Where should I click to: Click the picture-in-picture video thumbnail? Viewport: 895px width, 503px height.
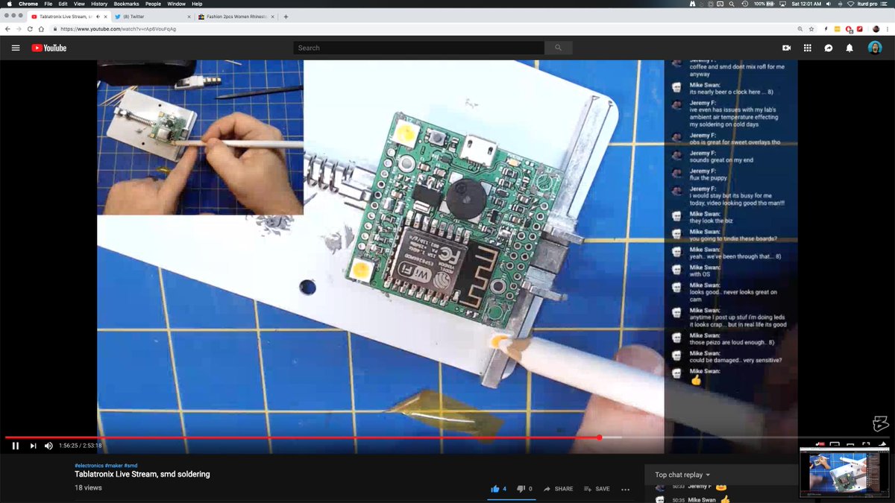click(844, 472)
